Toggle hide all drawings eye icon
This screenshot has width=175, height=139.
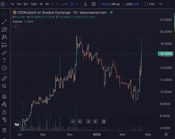4,120
